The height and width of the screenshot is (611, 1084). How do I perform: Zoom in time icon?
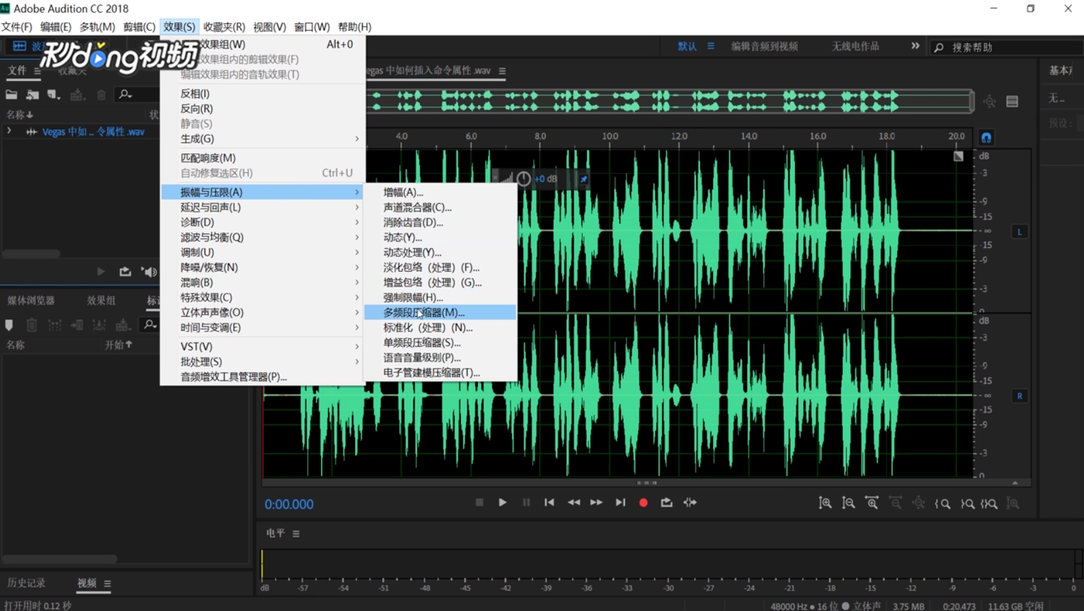point(872,503)
